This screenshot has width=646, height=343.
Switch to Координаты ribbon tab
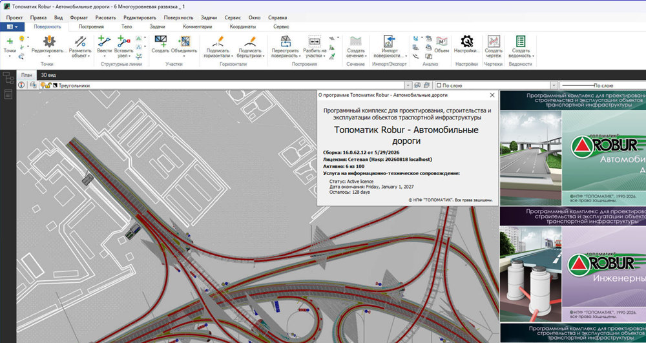[243, 26]
